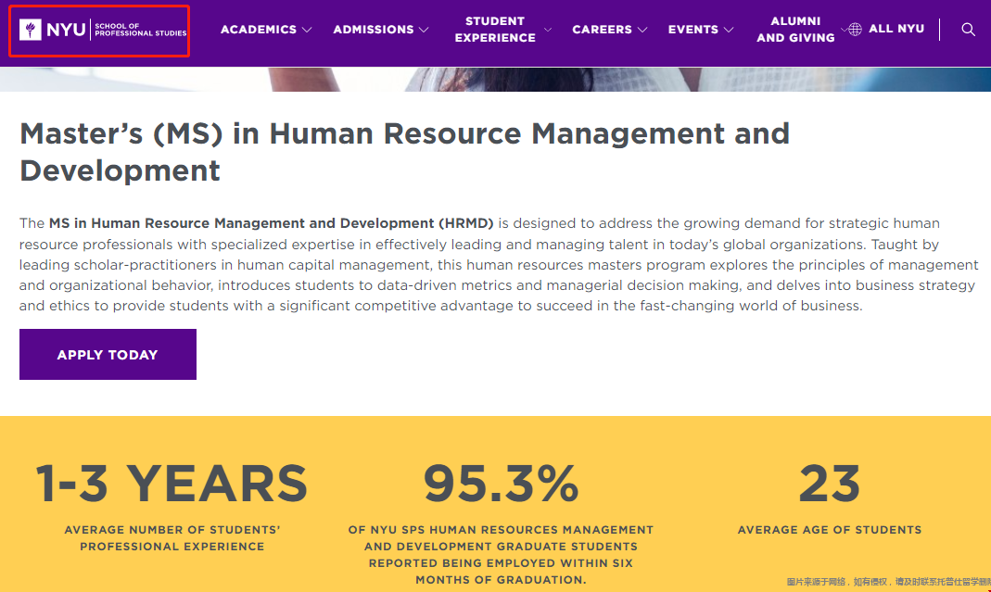Click the Average Age of Students caption
991x592 pixels.
pyautogui.click(x=829, y=530)
